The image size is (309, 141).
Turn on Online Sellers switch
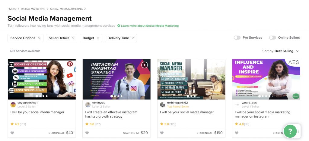click(x=272, y=38)
